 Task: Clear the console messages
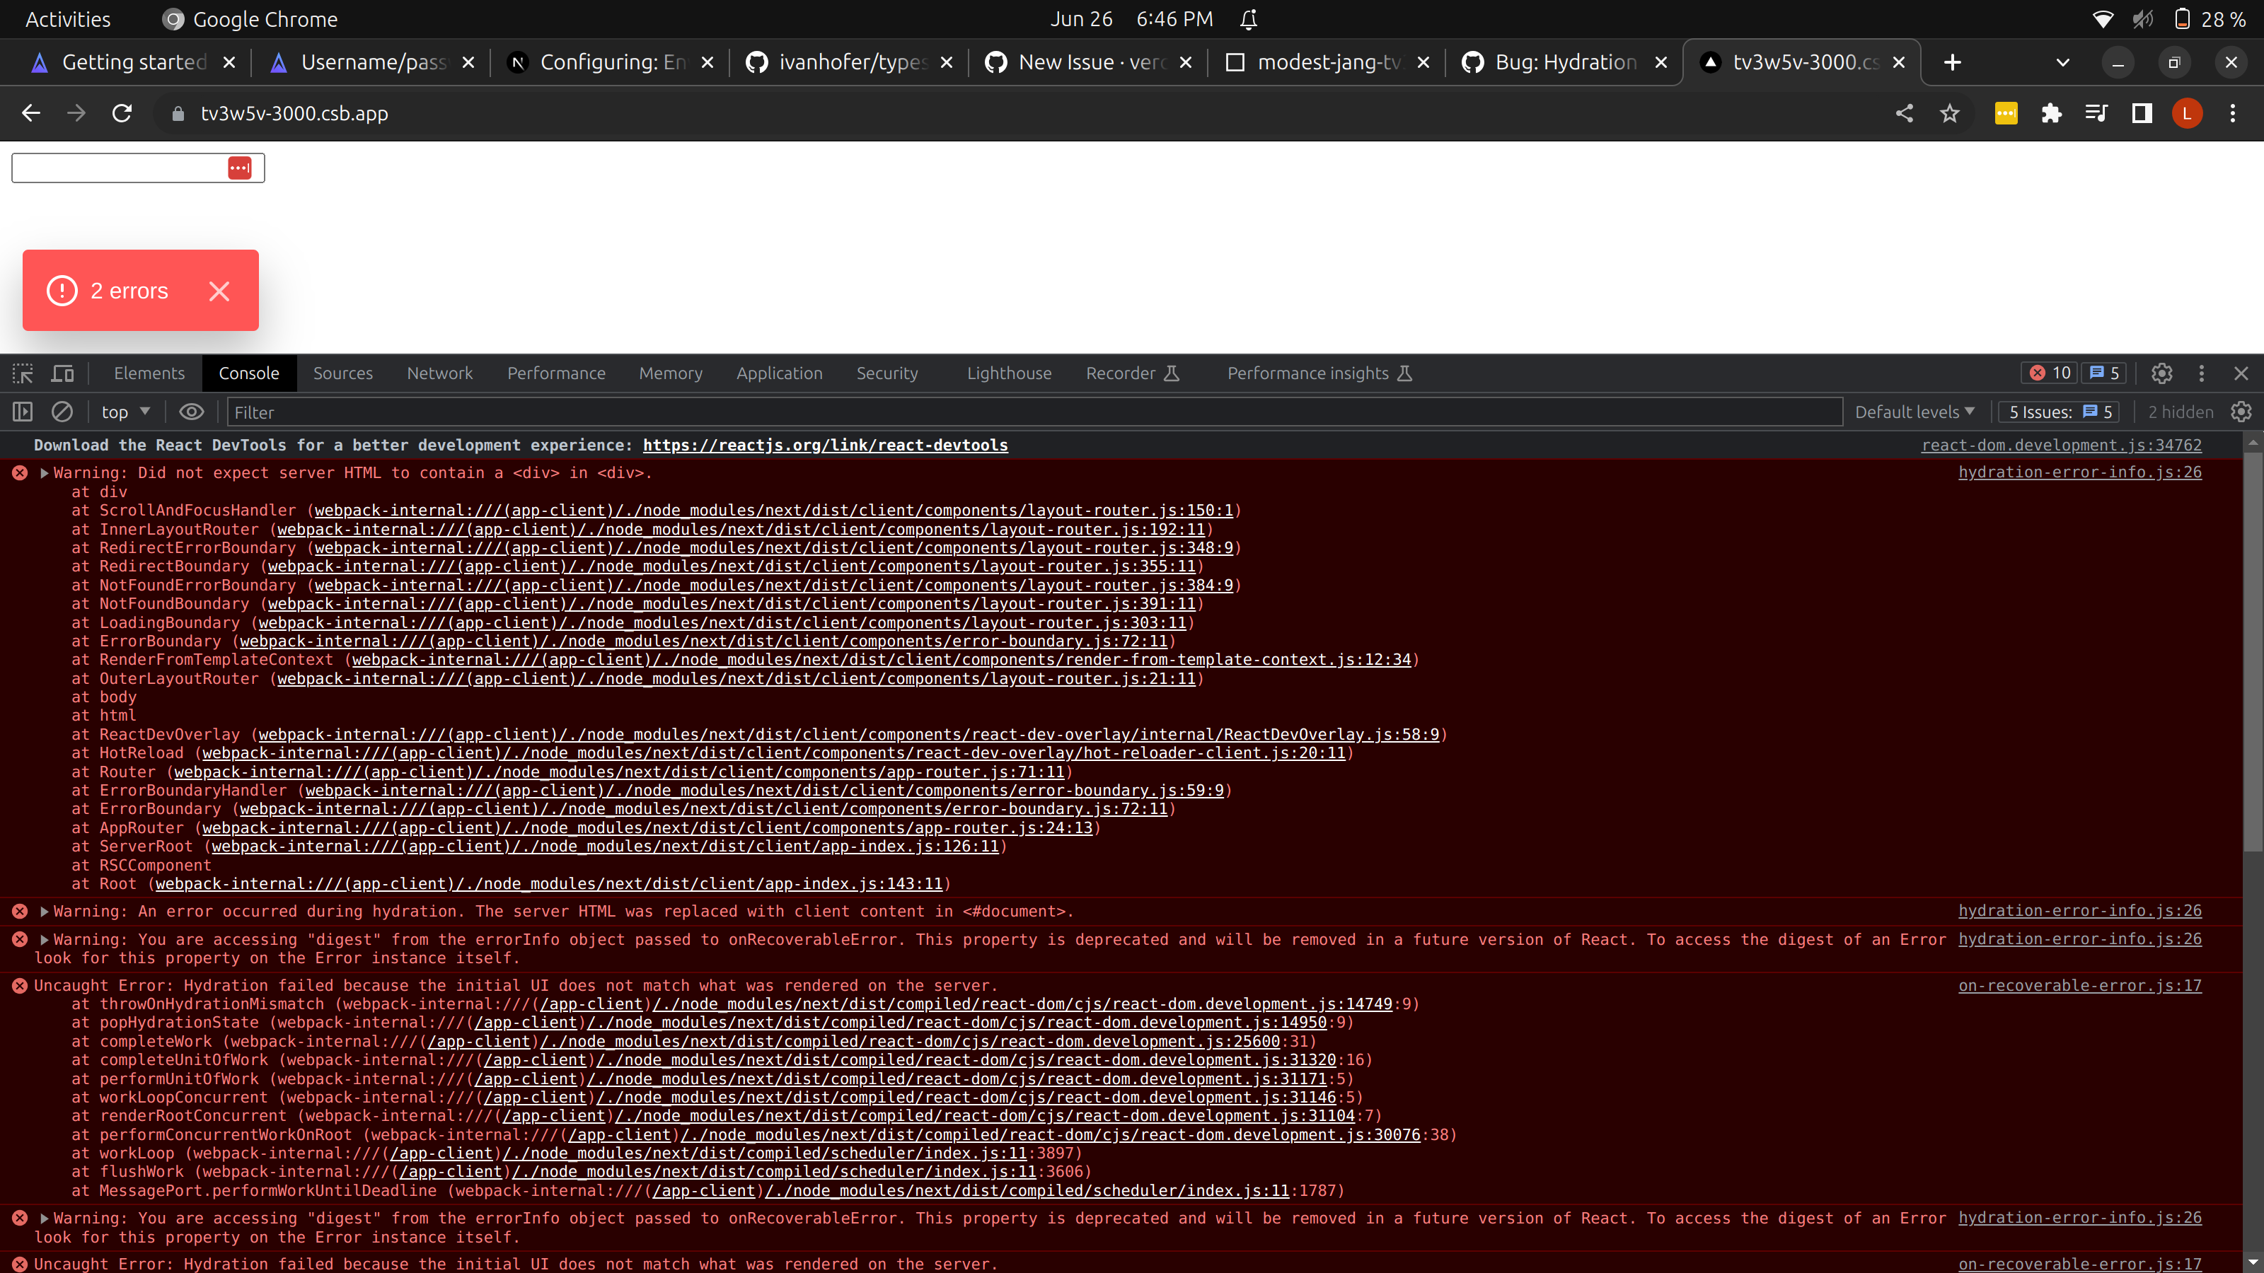(x=61, y=411)
